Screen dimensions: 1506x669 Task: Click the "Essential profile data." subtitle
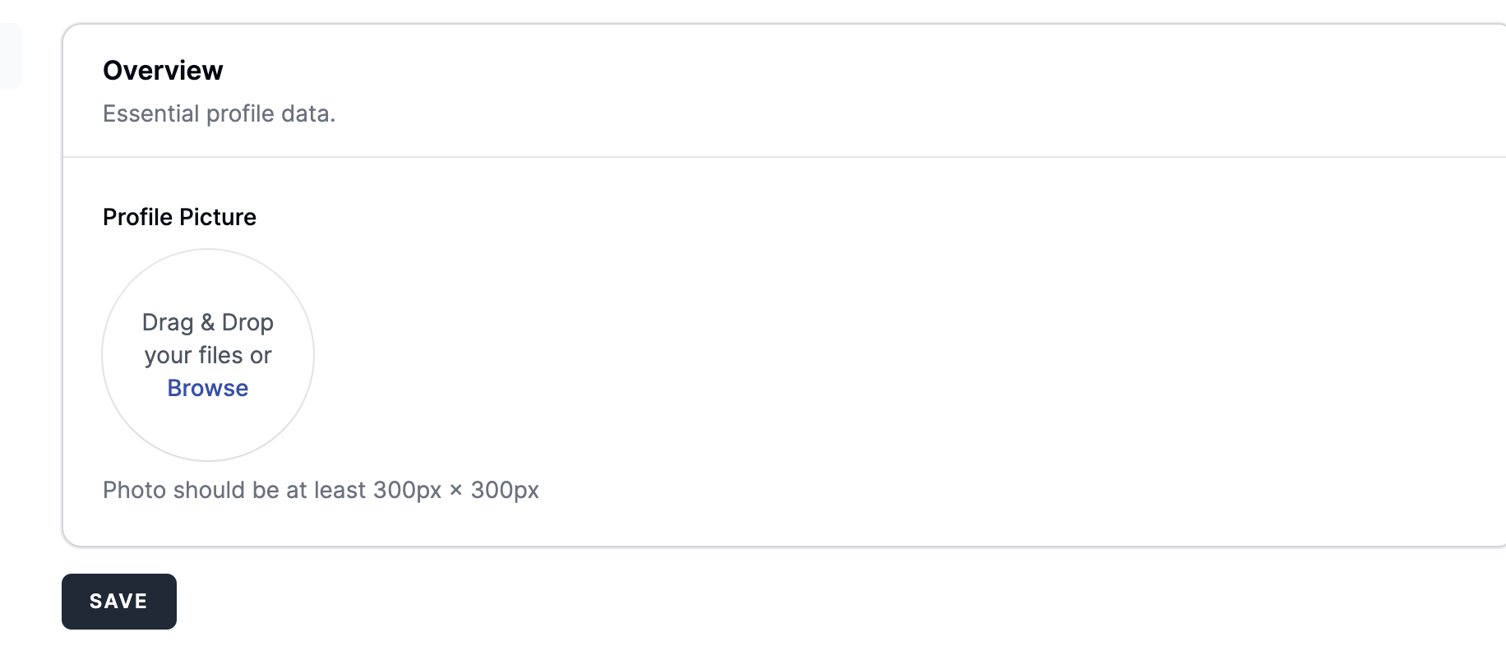(x=219, y=113)
